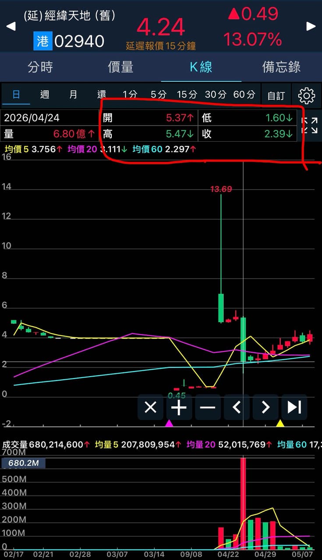
Task: Select the daily 日 period
Action: pos(16,94)
